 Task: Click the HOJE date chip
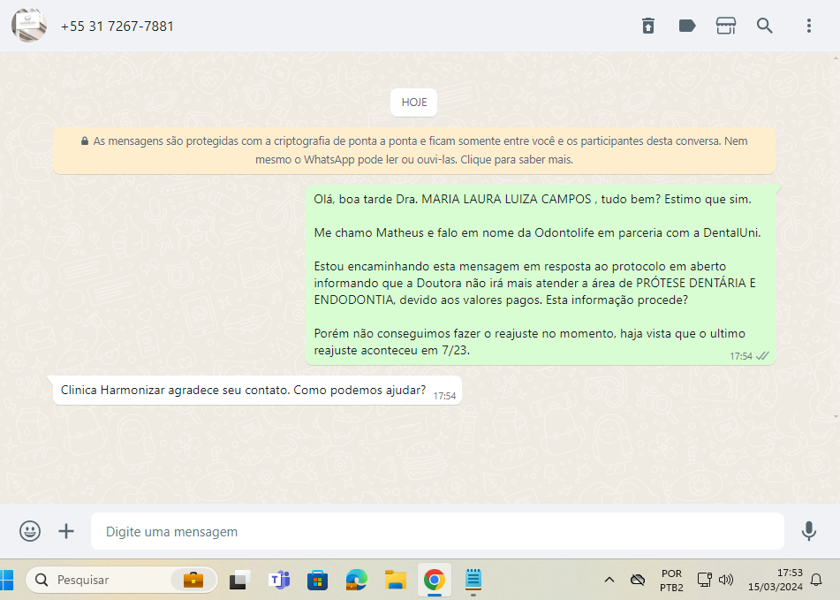click(414, 103)
